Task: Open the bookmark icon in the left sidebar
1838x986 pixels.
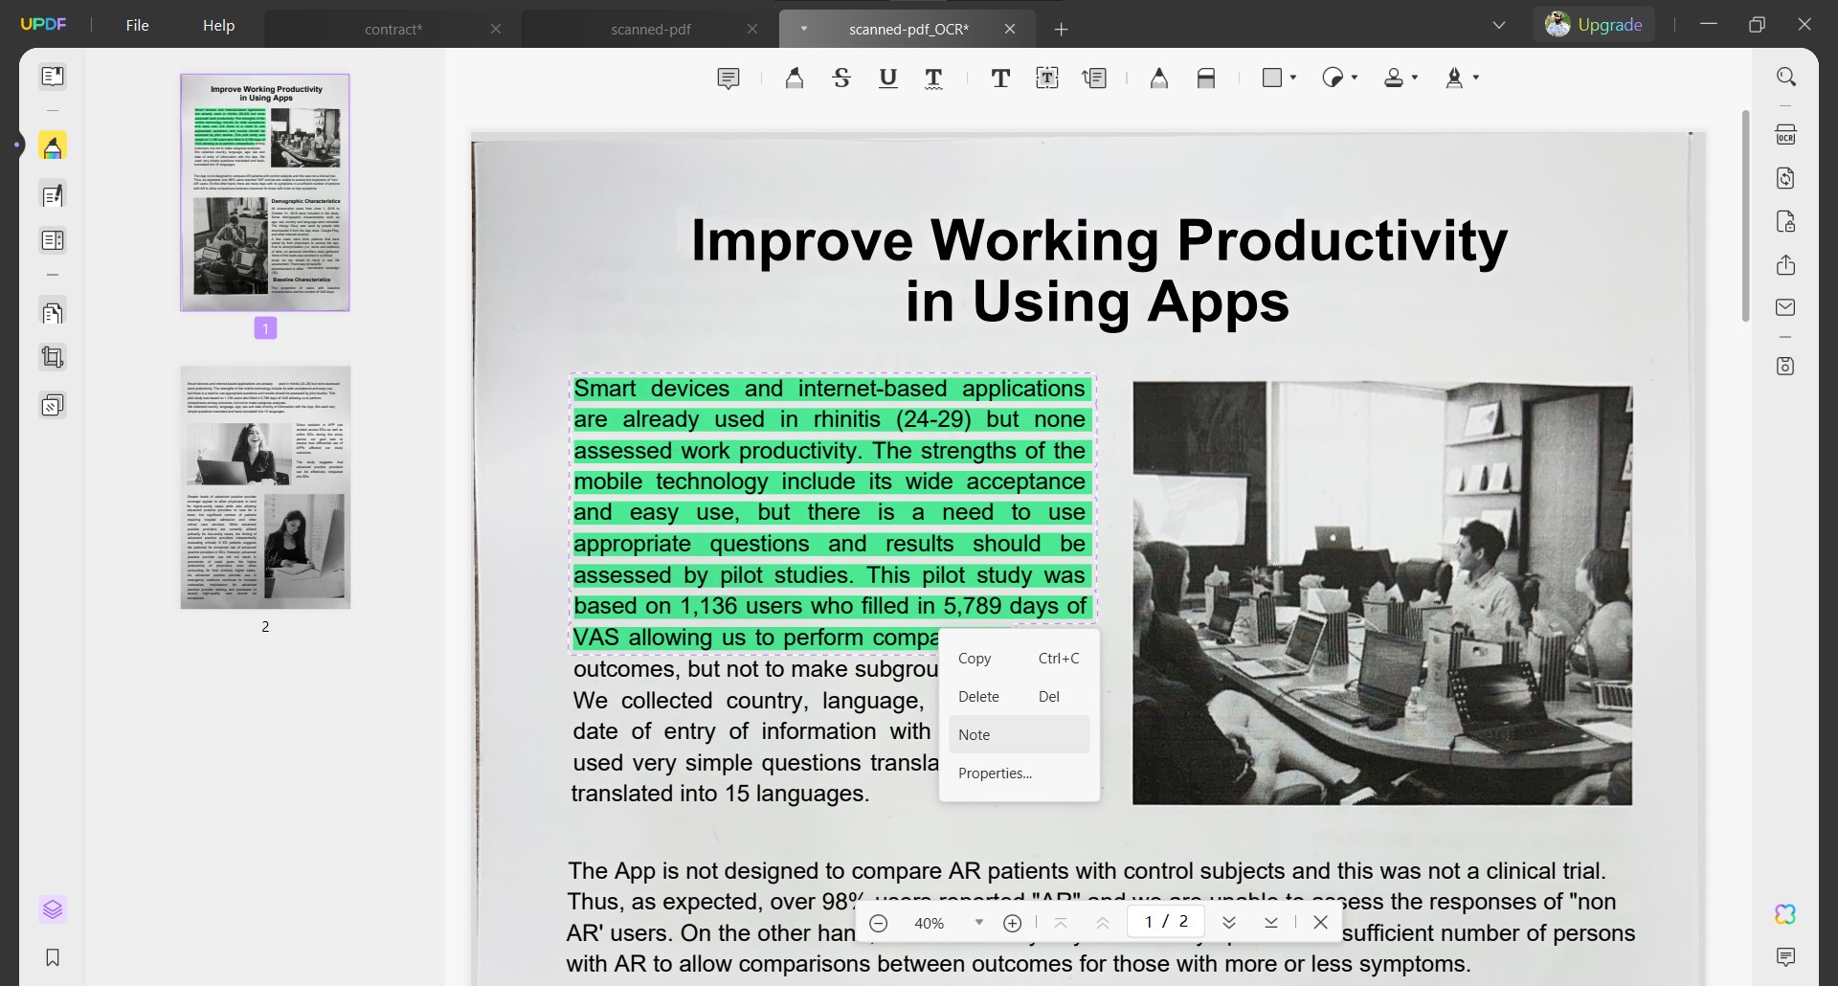Action: pyautogui.click(x=53, y=957)
